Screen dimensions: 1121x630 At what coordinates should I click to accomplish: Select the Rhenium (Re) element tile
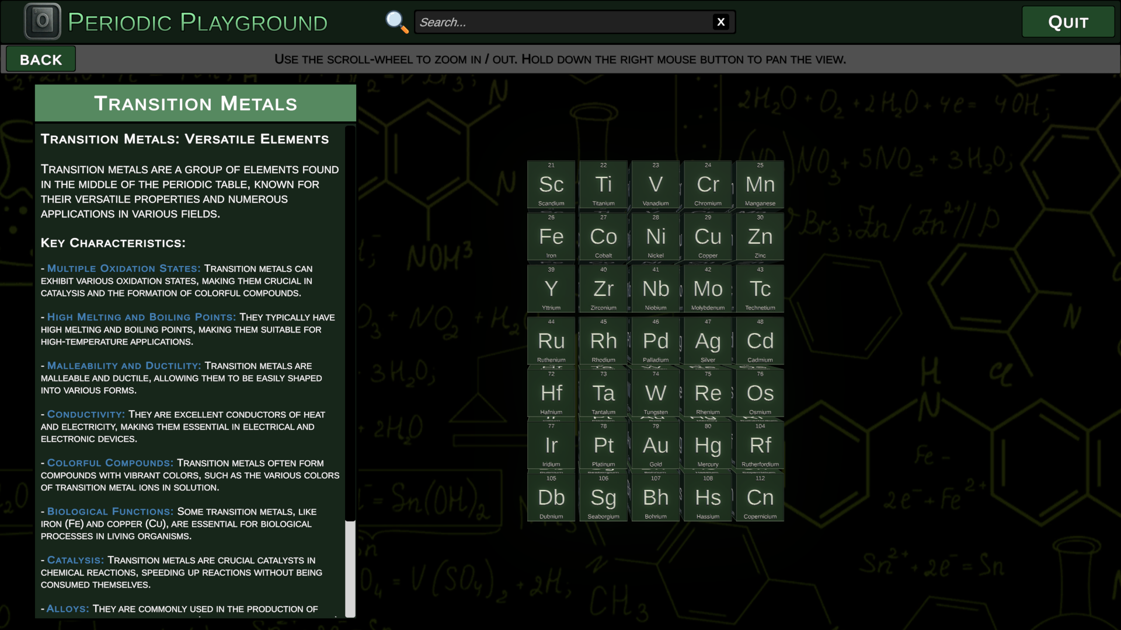point(708,393)
